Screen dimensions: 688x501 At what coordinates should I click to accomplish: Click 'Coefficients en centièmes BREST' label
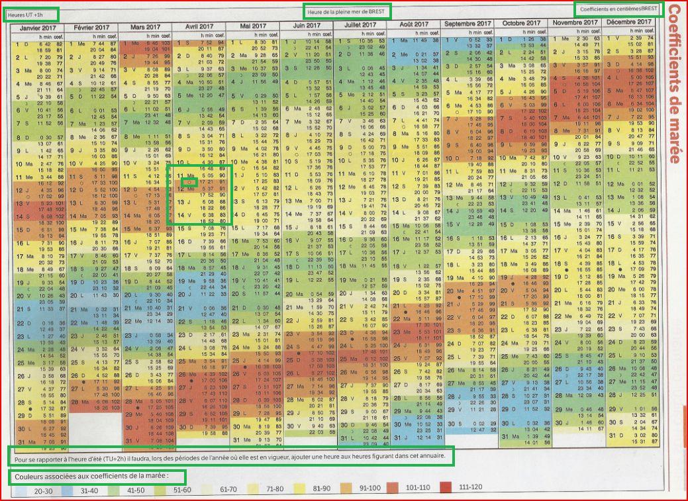point(617,9)
